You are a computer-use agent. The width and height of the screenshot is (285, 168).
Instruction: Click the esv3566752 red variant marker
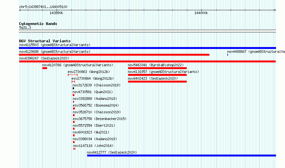pyautogui.click(x=74, y=108)
